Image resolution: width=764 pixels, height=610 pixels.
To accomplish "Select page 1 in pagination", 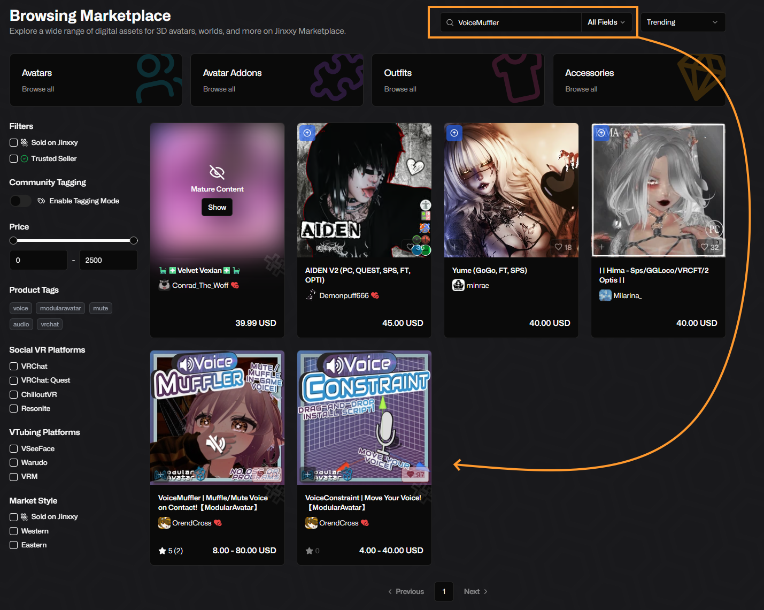I will [x=444, y=591].
